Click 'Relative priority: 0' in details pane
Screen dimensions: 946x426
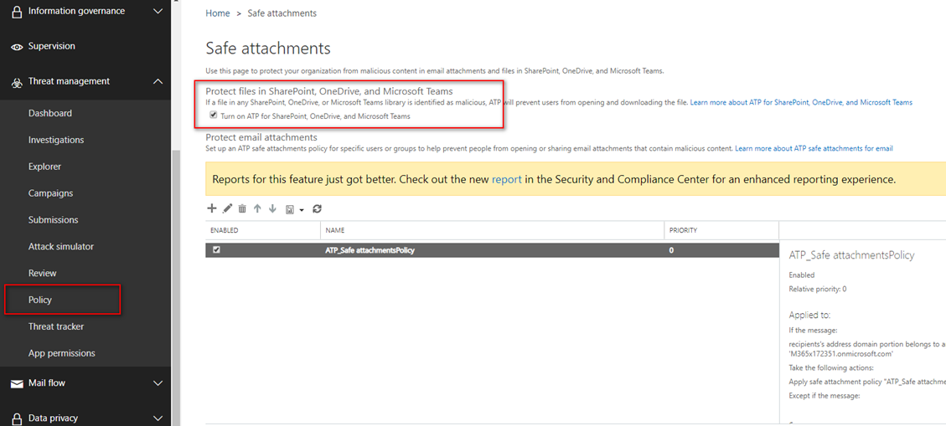(x=818, y=290)
